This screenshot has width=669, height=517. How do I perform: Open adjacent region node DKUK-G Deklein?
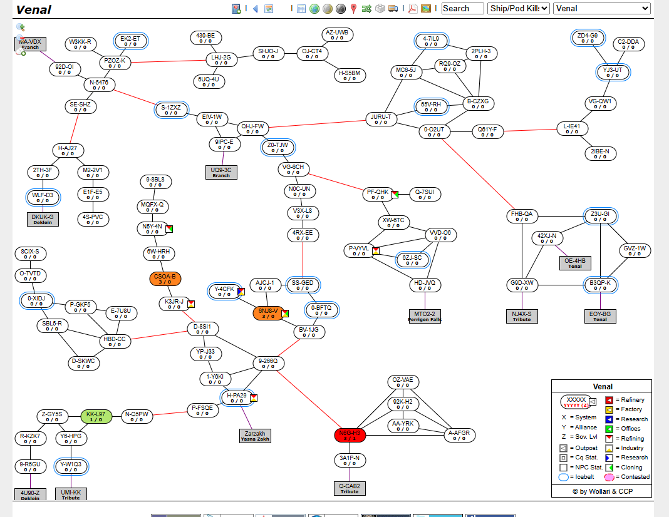pos(43,219)
